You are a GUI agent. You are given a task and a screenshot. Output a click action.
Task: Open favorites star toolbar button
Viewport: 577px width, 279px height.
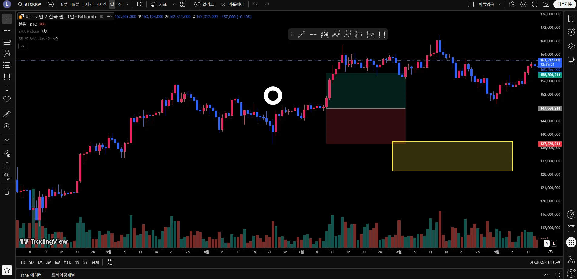point(7,270)
